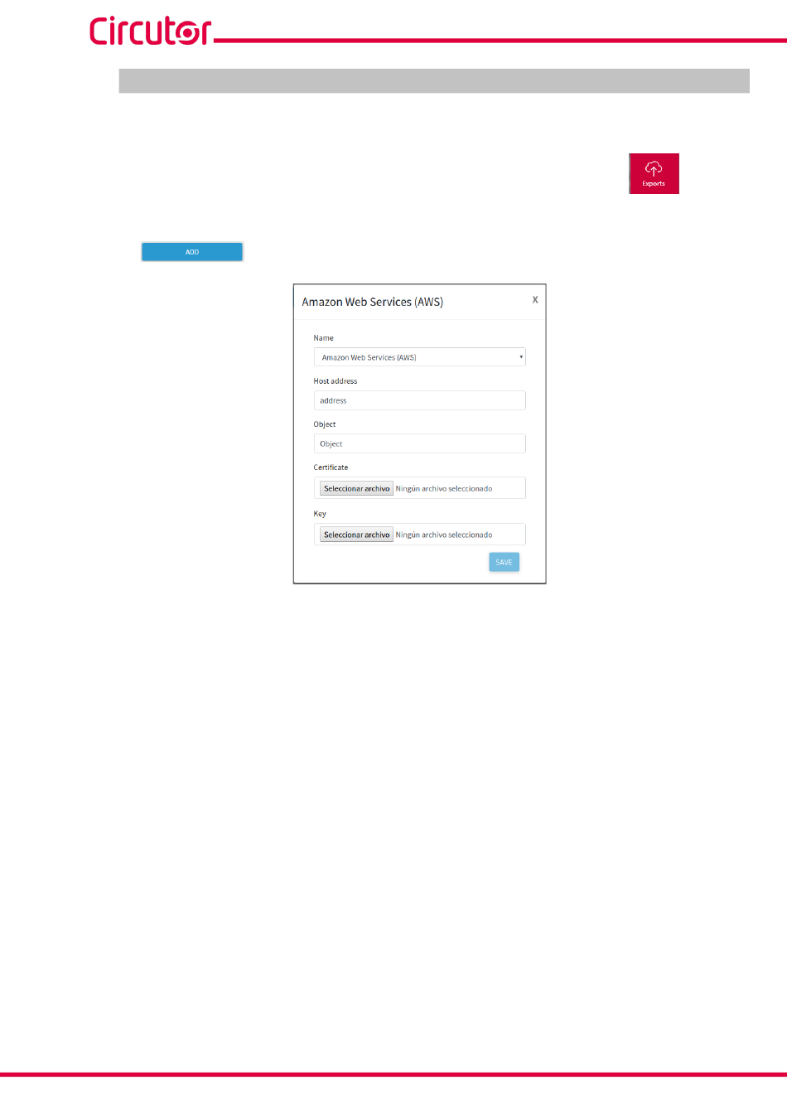Screen dimensions: 787x1114
Task: Click the SAVE button
Action: [x=504, y=562]
